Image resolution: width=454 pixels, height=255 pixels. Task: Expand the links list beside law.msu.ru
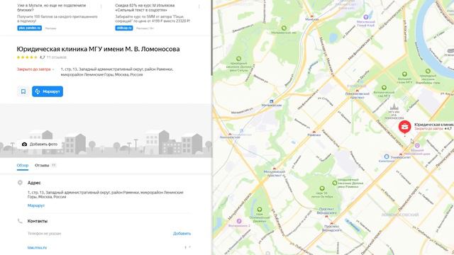point(189,247)
